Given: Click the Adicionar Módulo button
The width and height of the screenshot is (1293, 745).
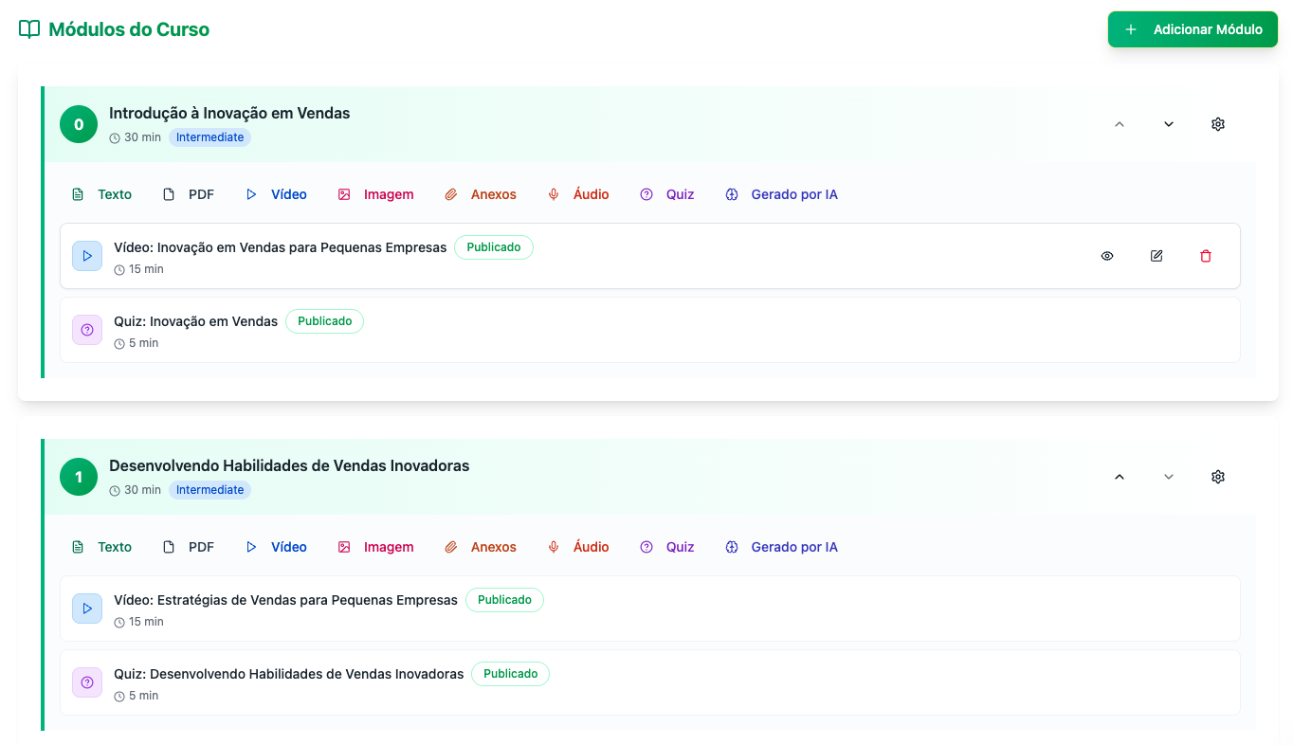Looking at the screenshot, I should 1193,29.
